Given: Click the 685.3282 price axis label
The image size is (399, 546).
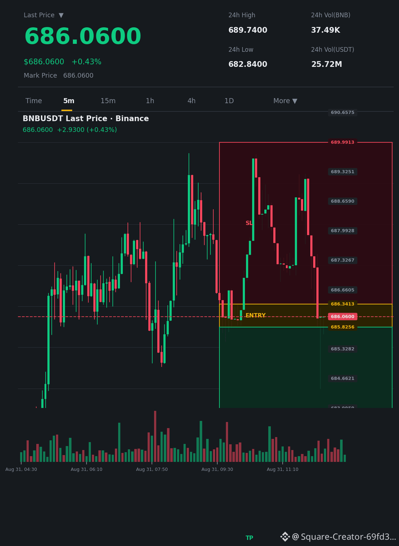Looking at the screenshot, I should point(343,349).
